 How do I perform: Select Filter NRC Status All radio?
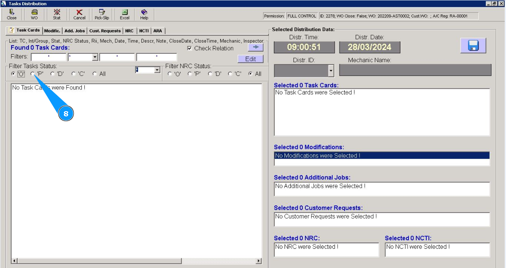(250, 74)
